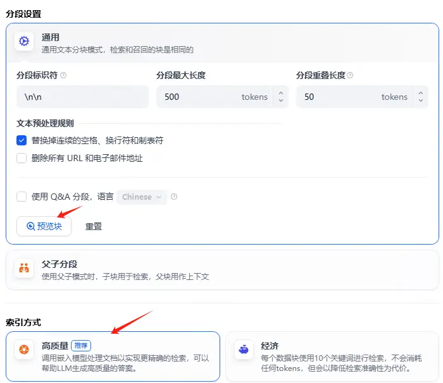This screenshot has width=443, height=383.
Task: Open the Chinese language dropdown
Action: click(142, 197)
